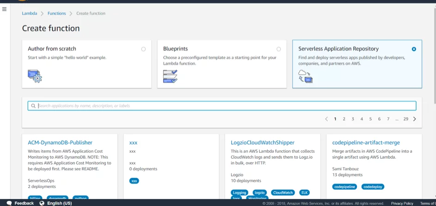436x206 pixels.
Task: Select the Serverless Application Repository radio button
Action: pyautogui.click(x=414, y=49)
